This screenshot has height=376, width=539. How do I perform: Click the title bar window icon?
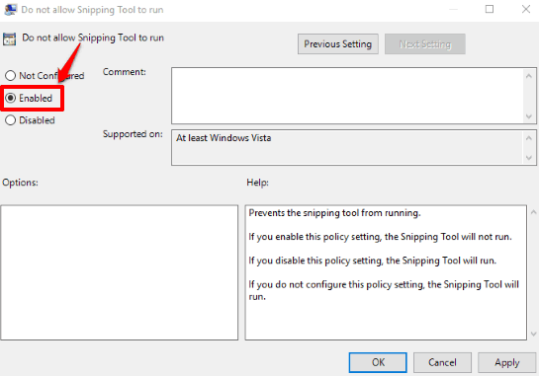[x=10, y=9]
